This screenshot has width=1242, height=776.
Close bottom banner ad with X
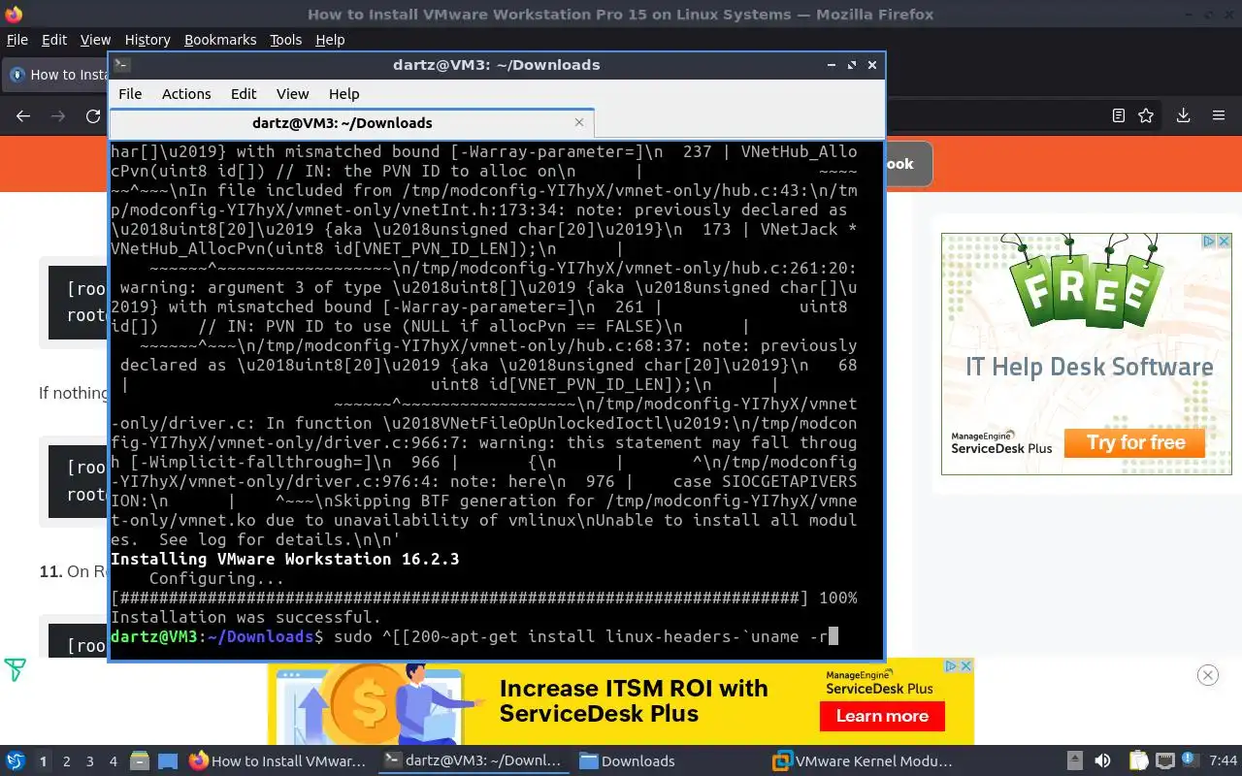(x=966, y=665)
